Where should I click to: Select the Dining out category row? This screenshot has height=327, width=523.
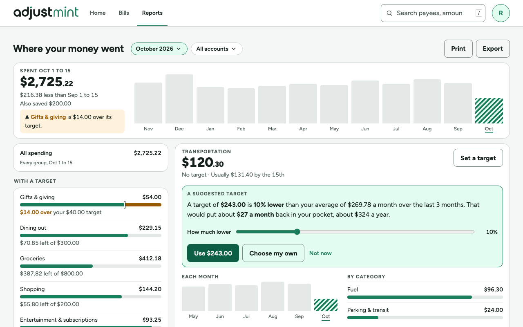(91, 235)
